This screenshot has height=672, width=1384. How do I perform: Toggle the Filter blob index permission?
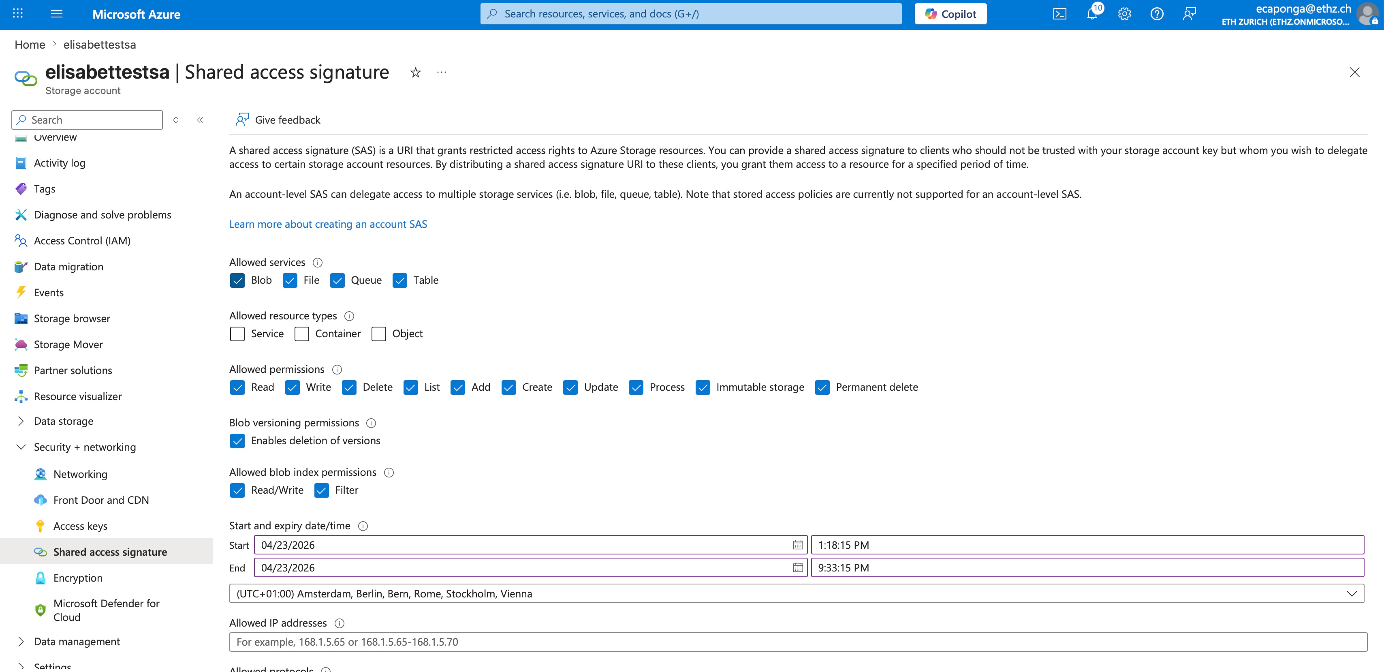coord(321,490)
